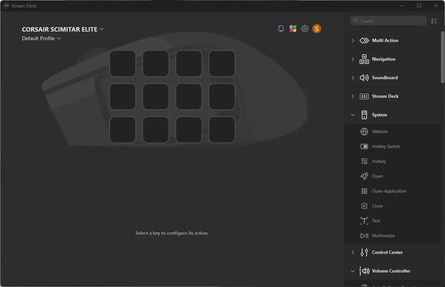This screenshot has height=287, width=445.
Task: Click the Website action label
Action: click(380, 132)
